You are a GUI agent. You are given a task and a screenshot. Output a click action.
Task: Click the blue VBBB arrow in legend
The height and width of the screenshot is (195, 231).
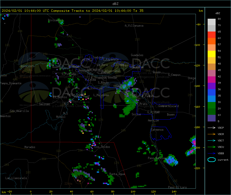pyautogui.click(x=211, y=153)
